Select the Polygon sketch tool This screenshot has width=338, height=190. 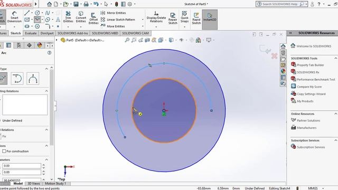[37, 26]
